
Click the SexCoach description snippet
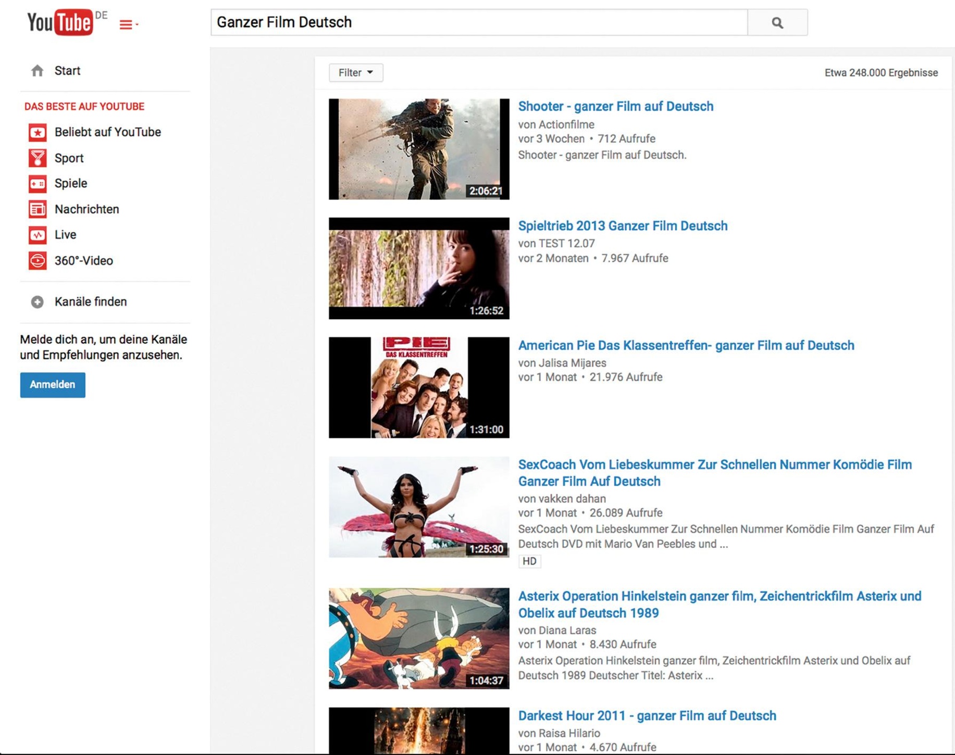(726, 536)
